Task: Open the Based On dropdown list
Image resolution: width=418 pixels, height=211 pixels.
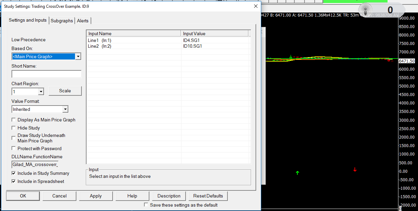Action: pyautogui.click(x=78, y=56)
